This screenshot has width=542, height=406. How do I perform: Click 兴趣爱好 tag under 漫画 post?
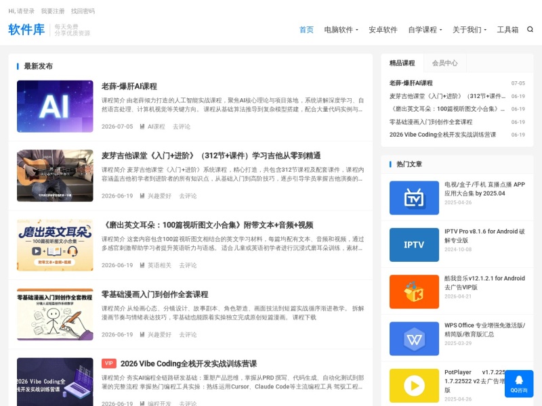160,334
